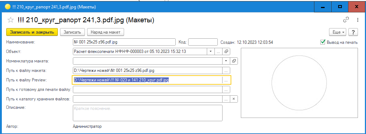Click the circle preview image
Screen dimensions: 366x134
coord(299,83)
